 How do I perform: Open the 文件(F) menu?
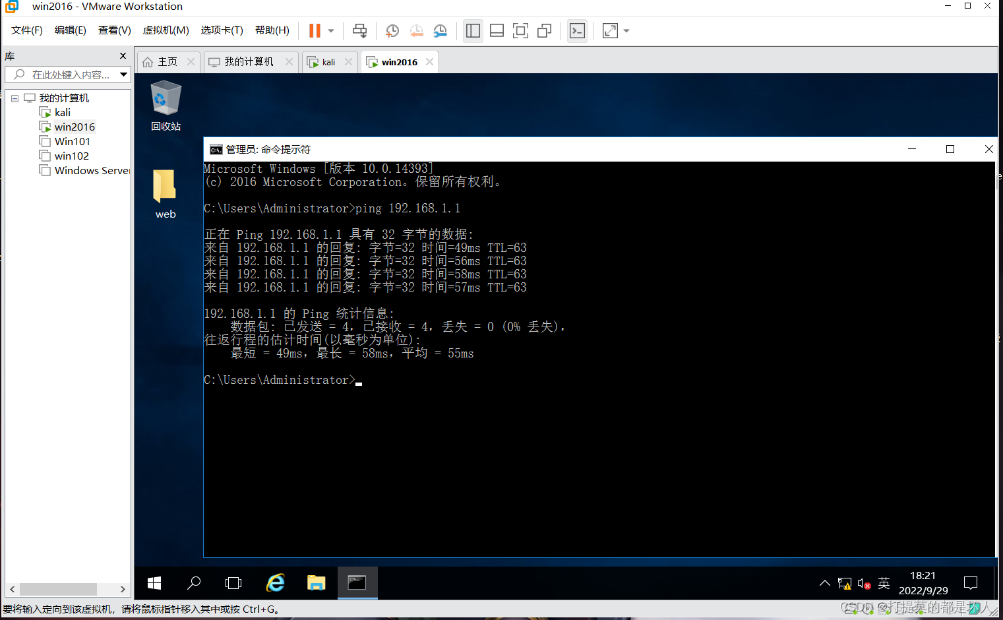tap(27, 30)
